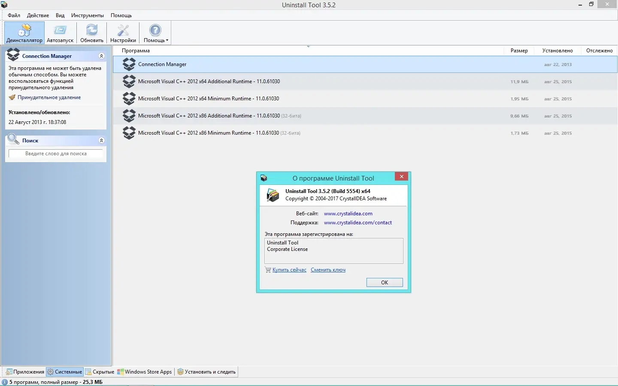This screenshot has height=386, width=618.
Task: Switch to Системные tab
Action: tap(64, 372)
